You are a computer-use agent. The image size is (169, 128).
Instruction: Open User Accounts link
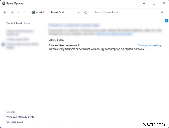point(15,122)
